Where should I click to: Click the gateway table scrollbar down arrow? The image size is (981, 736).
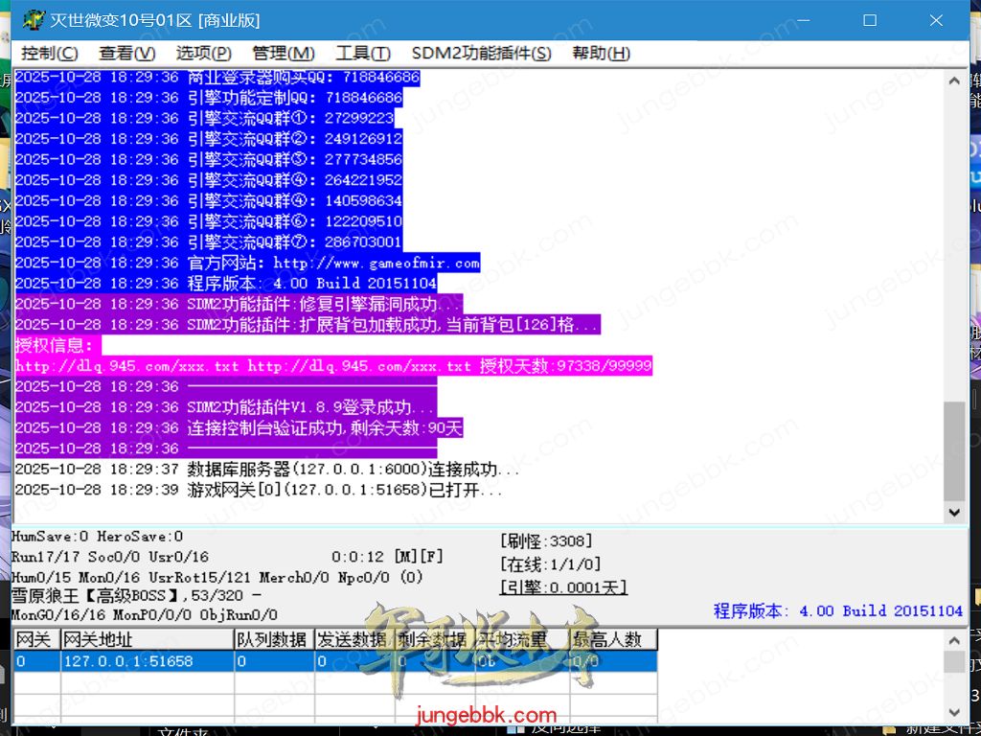pos(954,712)
